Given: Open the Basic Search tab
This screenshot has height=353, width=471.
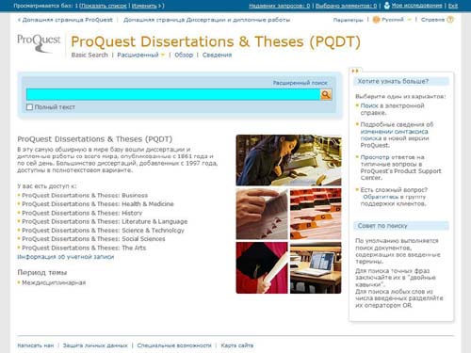Looking at the screenshot, I should (89, 55).
